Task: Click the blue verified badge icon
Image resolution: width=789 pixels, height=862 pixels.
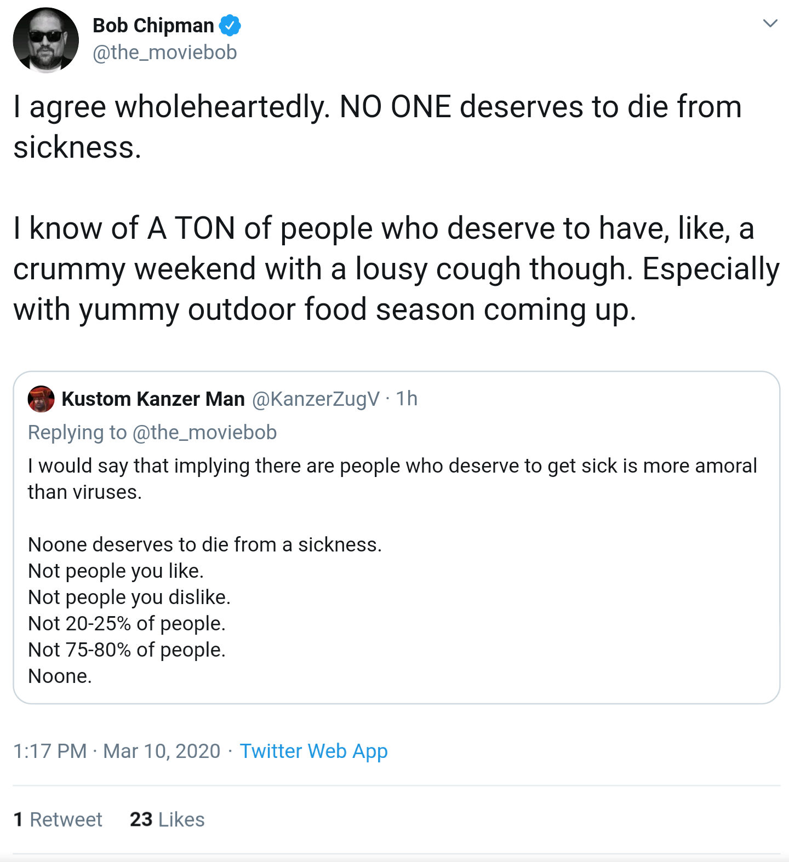Action: 230,25
